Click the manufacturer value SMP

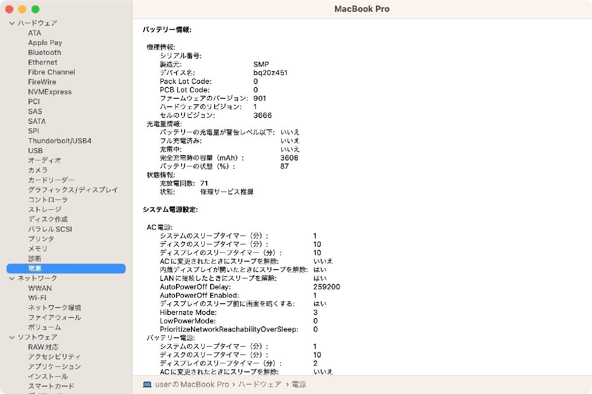261,65
